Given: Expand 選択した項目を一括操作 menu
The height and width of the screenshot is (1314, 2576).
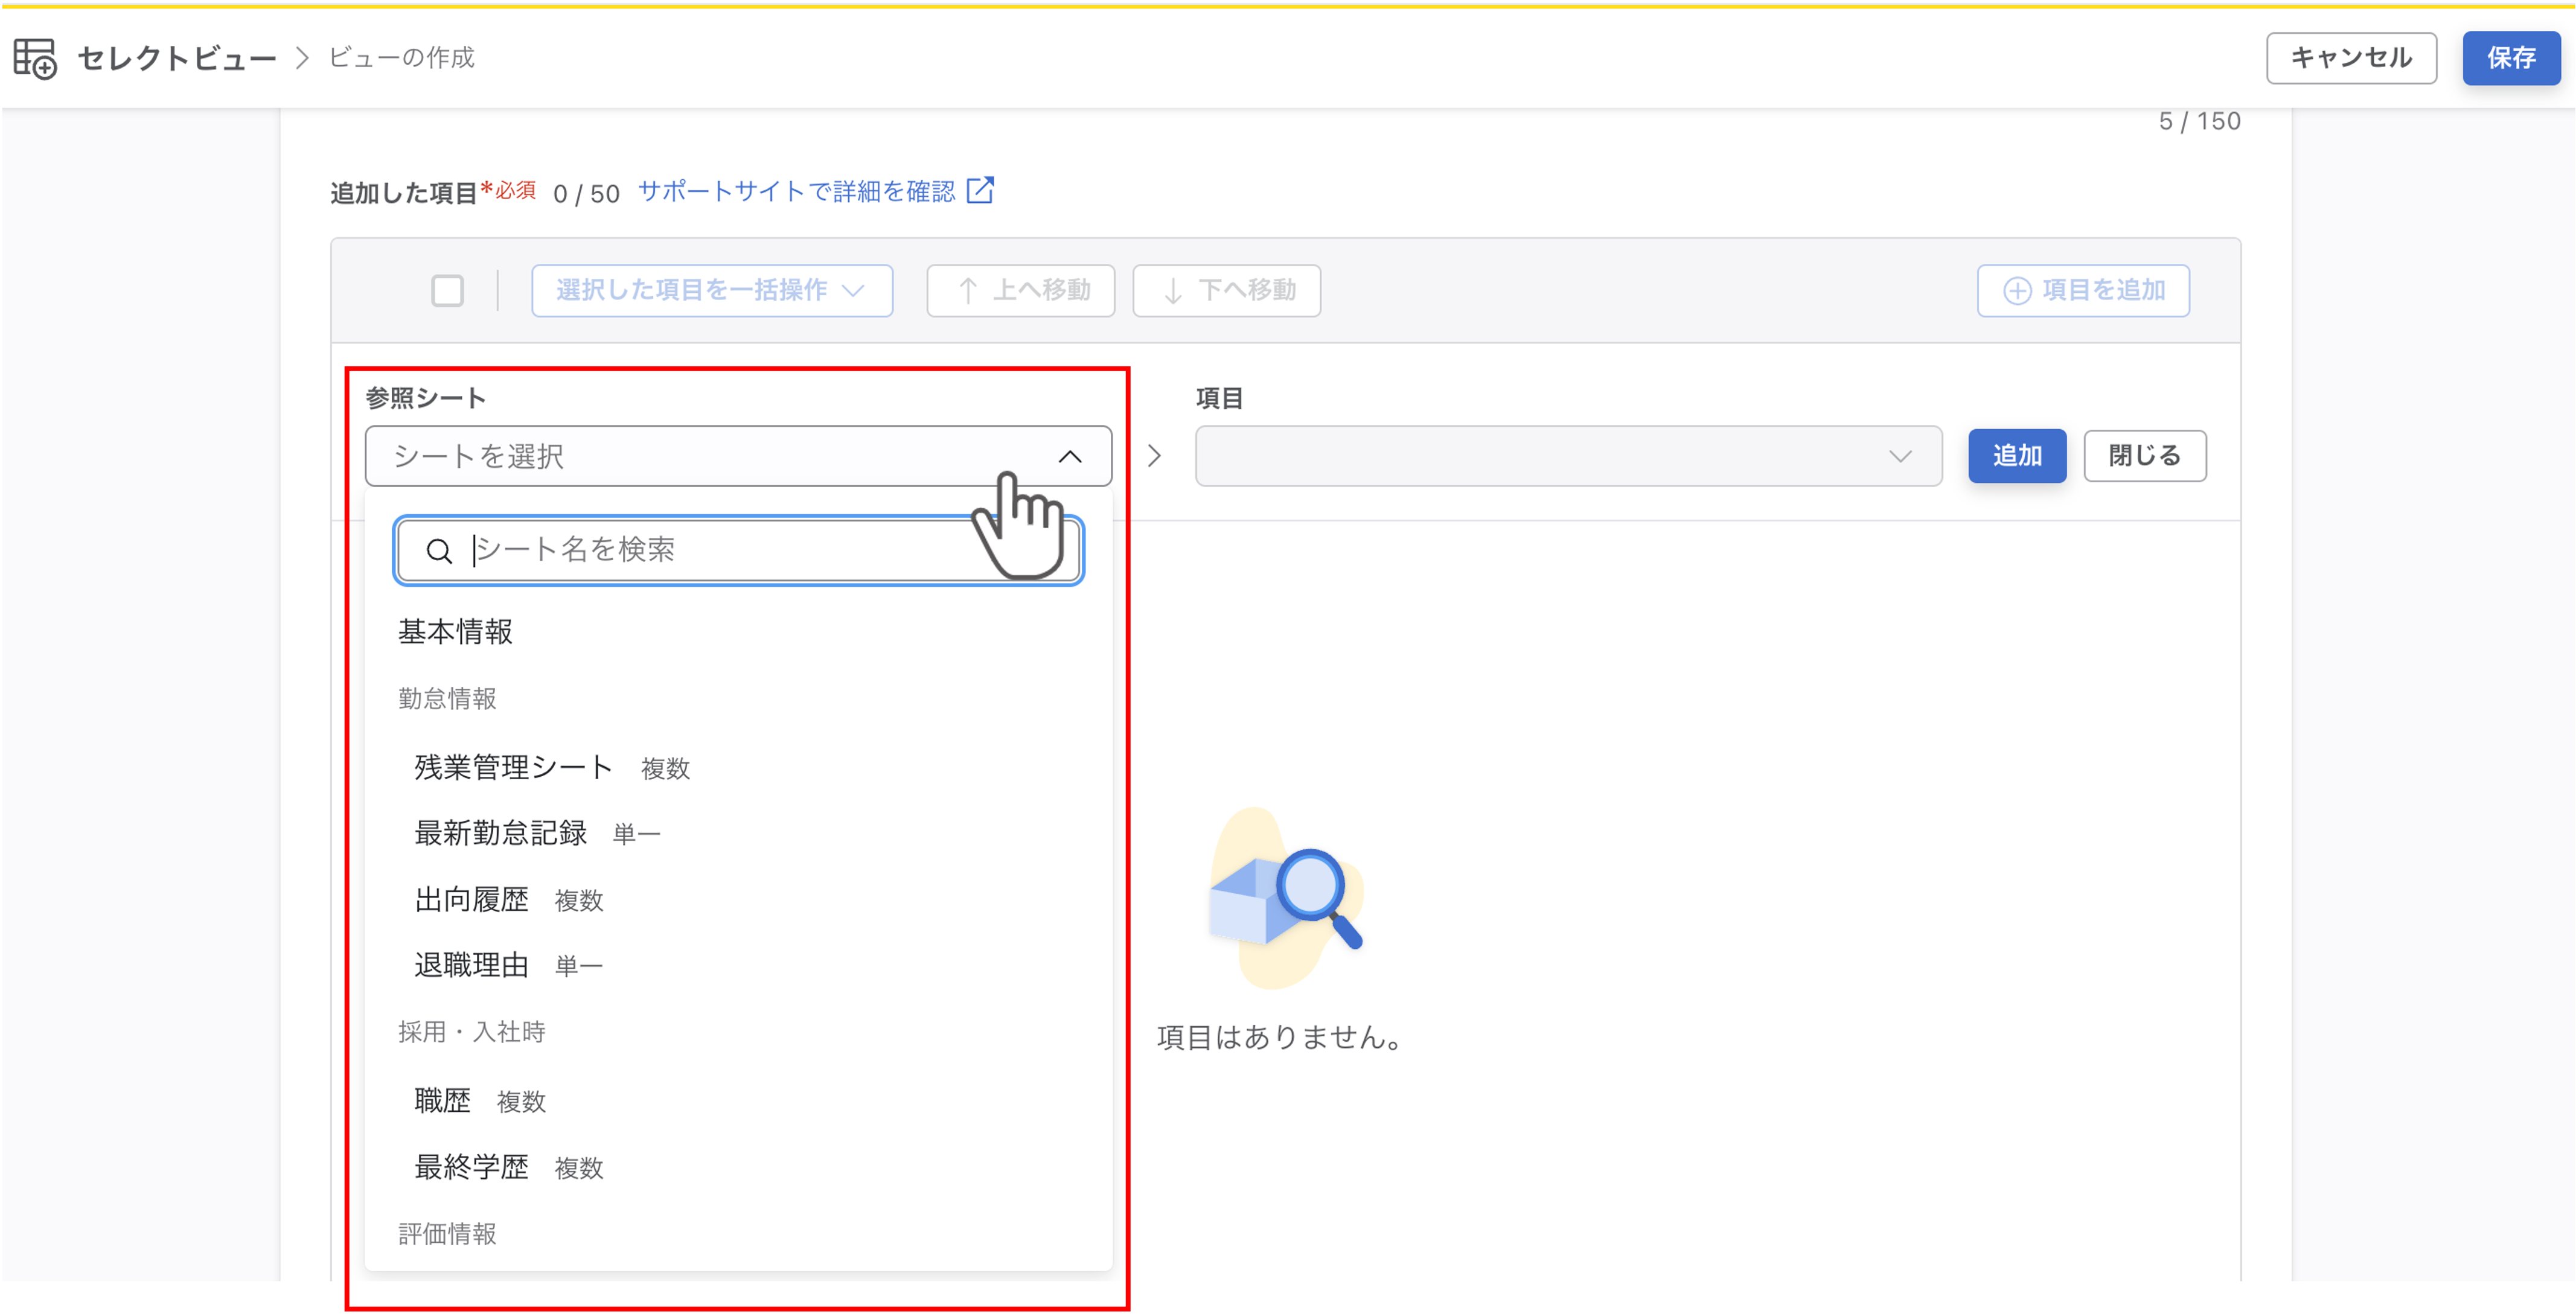Looking at the screenshot, I should coord(712,291).
